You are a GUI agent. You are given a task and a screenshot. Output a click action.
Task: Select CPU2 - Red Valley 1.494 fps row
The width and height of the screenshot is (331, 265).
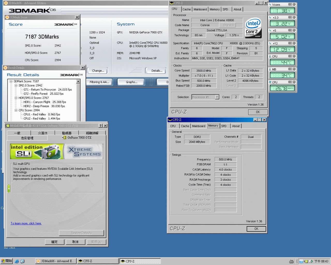[42, 119]
